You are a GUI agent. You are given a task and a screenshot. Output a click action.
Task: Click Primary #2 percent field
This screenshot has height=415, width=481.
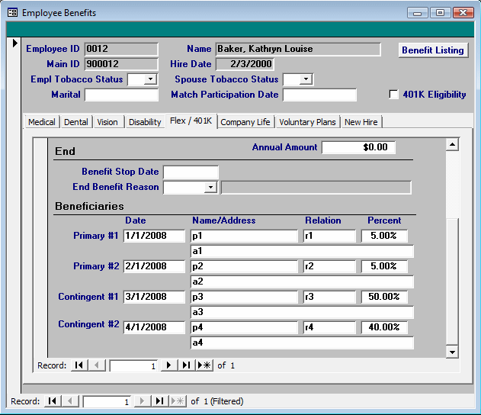384,266
